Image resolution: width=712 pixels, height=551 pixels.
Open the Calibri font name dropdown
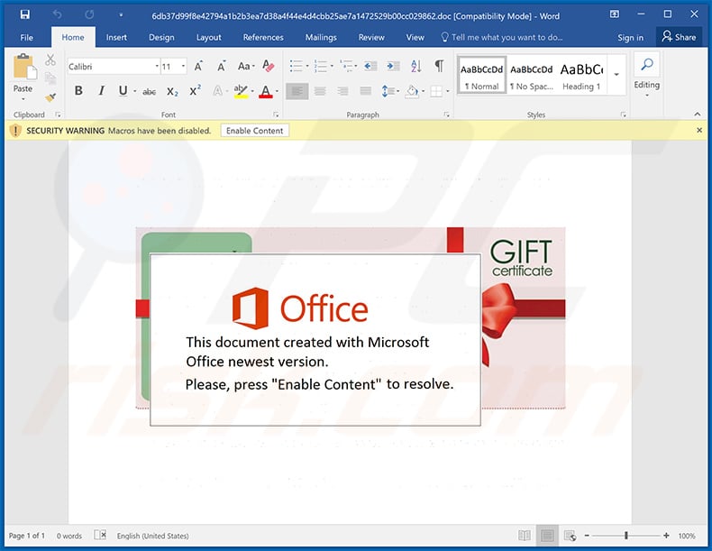click(x=157, y=67)
